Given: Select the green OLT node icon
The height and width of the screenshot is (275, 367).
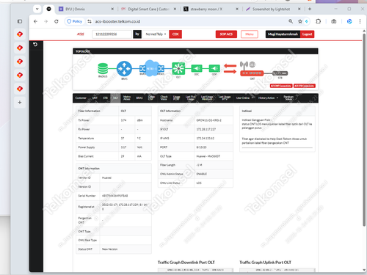Looking at the screenshot, I should (178, 68).
